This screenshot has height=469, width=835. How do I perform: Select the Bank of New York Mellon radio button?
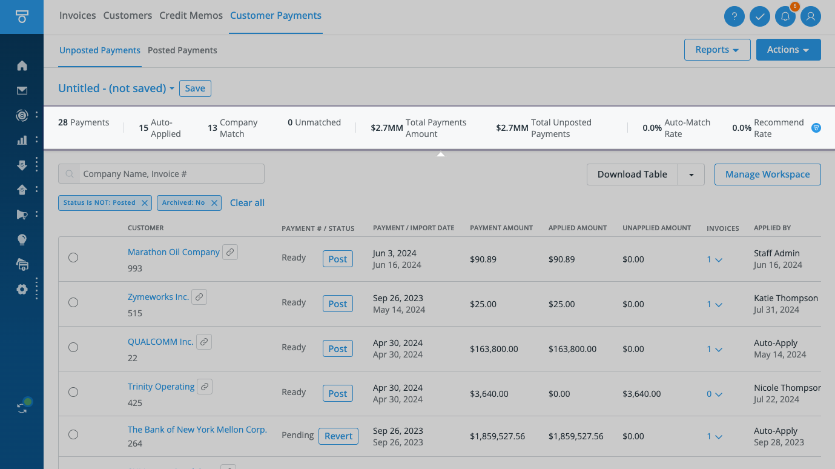point(73,434)
